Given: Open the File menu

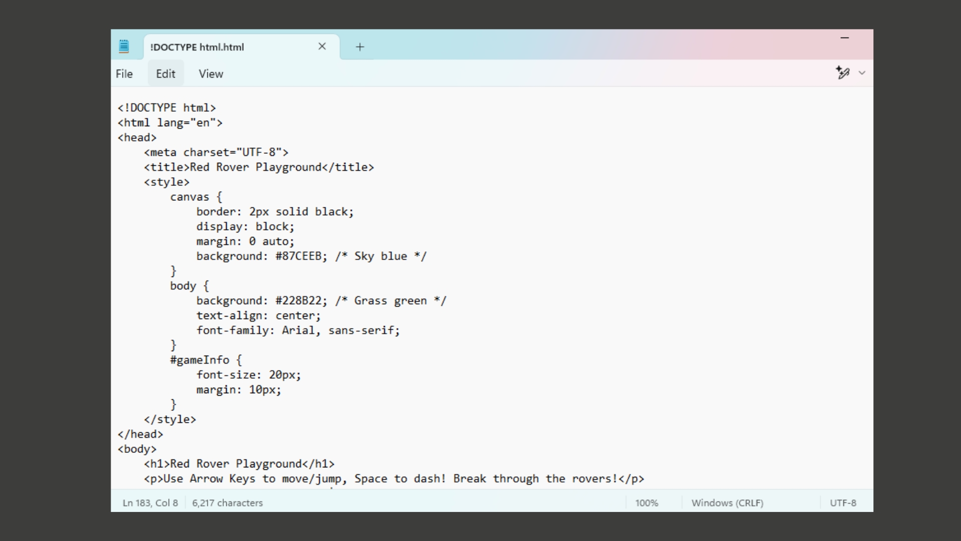Looking at the screenshot, I should click(124, 74).
